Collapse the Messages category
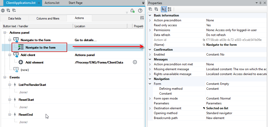 [150, 59]
